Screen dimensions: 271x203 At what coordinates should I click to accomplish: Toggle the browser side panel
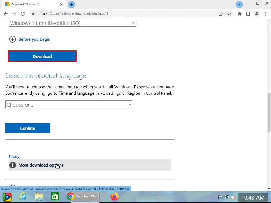pos(248,14)
